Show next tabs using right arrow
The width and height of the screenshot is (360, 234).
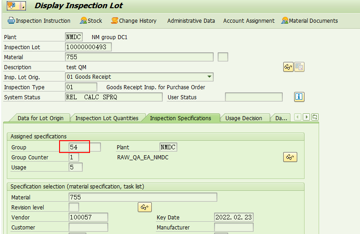pyautogui.click(x=306, y=117)
